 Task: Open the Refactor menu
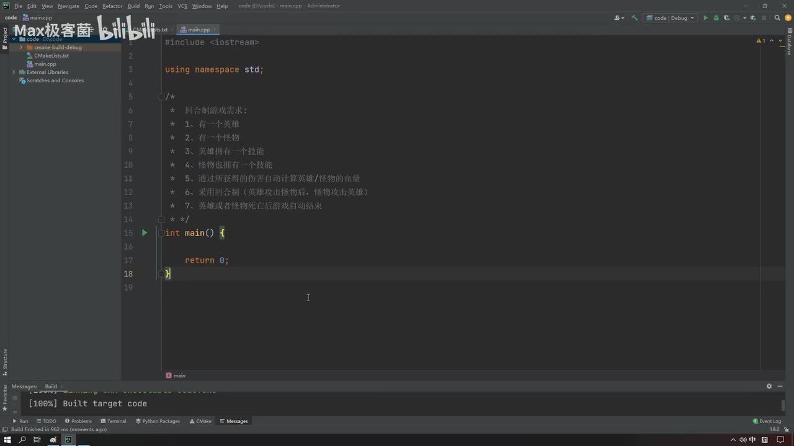(112, 6)
